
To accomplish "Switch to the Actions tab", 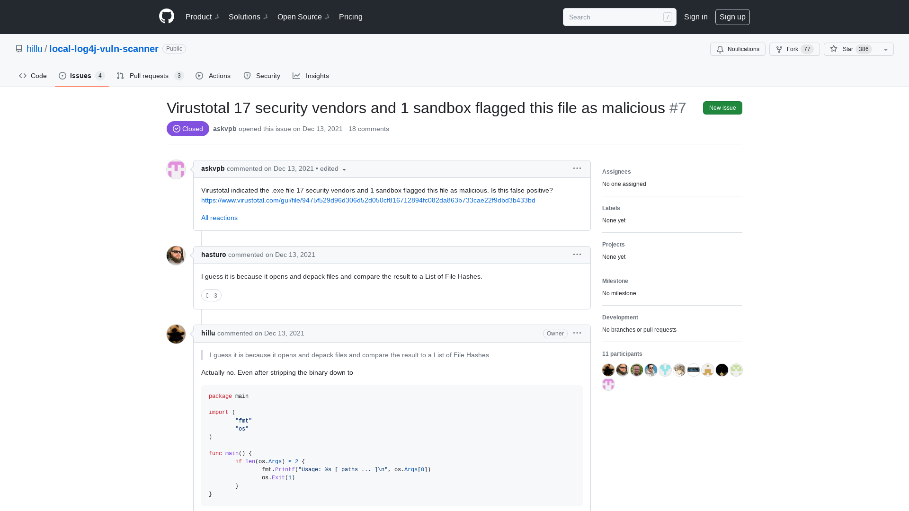I will click(213, 76).
